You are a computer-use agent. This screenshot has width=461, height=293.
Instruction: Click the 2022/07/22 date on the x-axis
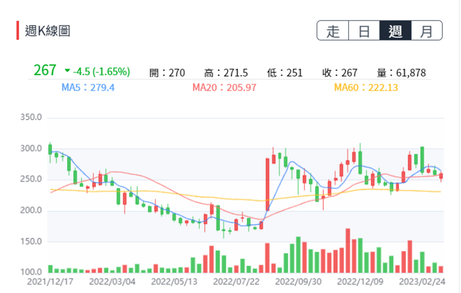coord(236,281)
